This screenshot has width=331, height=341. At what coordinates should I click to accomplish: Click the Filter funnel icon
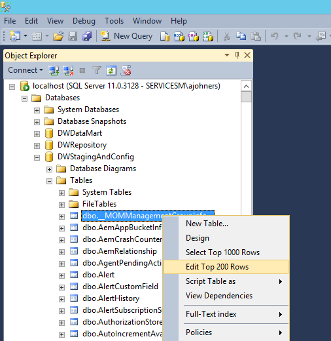pyautogui.click(x=97, y=71)
